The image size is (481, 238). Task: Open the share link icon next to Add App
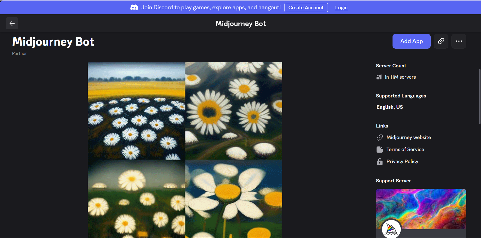[441, 41]
